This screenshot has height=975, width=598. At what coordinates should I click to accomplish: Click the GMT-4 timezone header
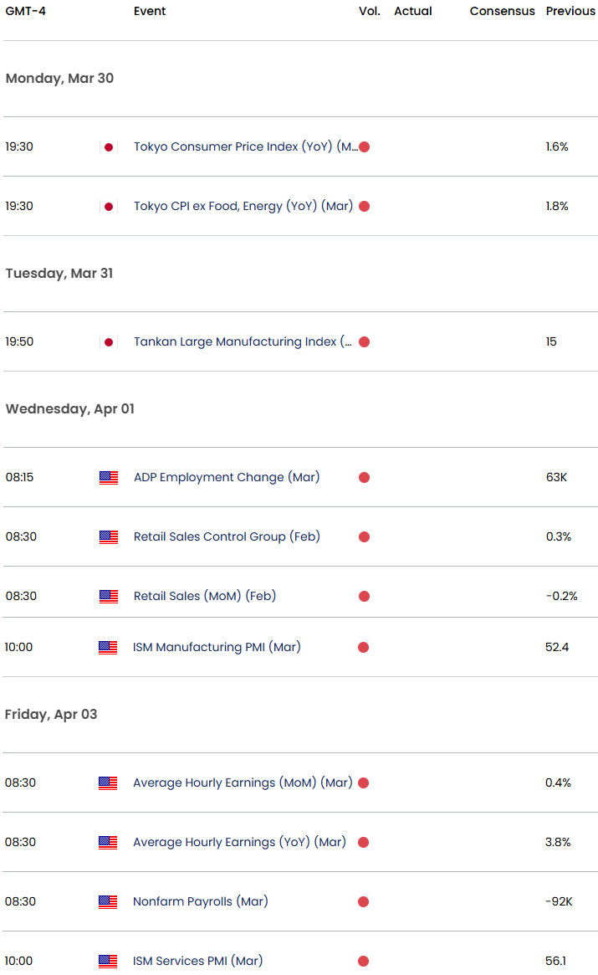pos(25,11)
